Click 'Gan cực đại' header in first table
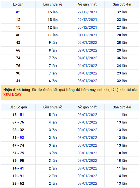 [122, 4]
